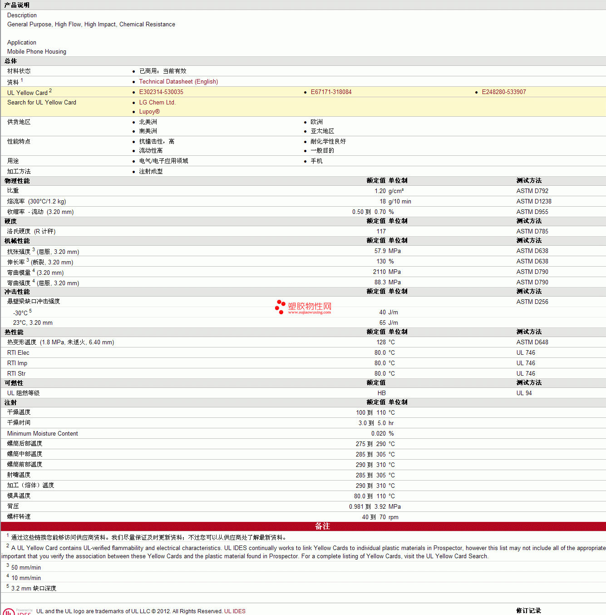The width and height of the screenshot is (606, 615).
Task: Click the UL 阻燃等级 value HB
Action: pyautogui.click(x=381, y=393)
